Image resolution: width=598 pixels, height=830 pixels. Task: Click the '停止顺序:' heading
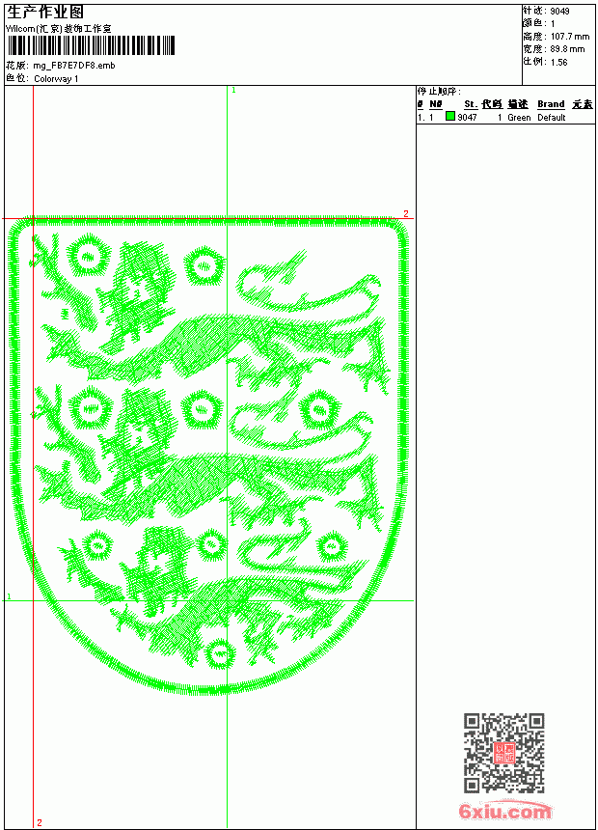point(439,92)
